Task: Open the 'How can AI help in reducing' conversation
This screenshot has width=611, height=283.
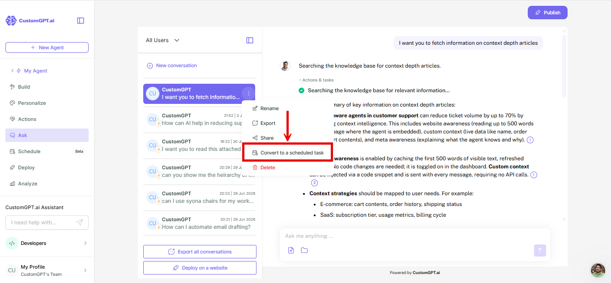Action: pos(199,120)
